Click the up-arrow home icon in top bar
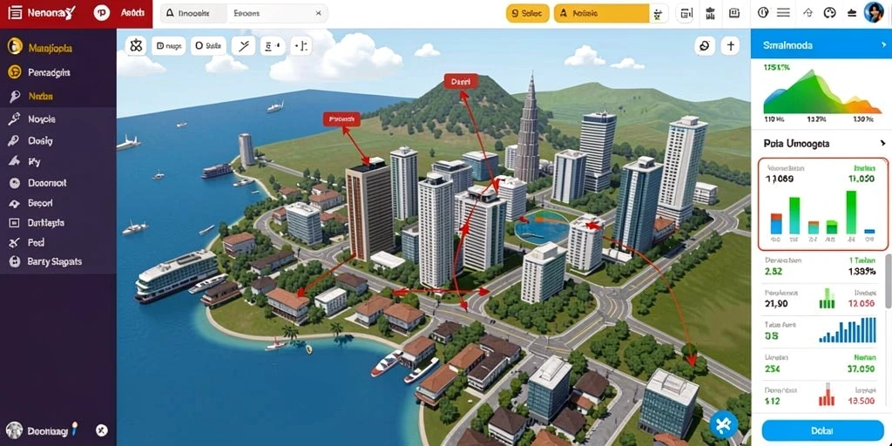892x446 pixels. [808, 13]
